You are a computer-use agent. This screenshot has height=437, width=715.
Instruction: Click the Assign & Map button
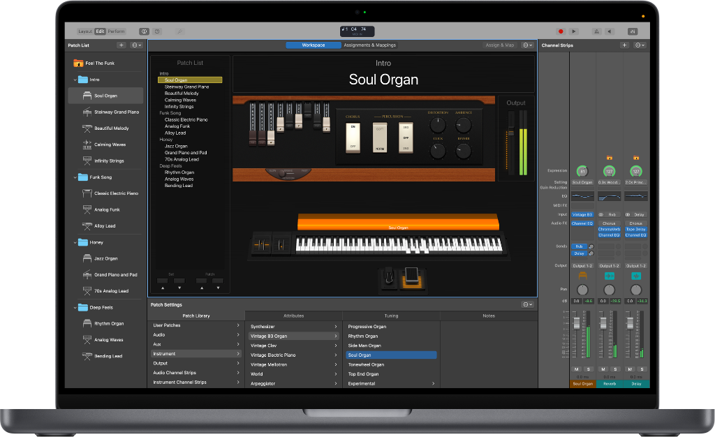point(501,45)
